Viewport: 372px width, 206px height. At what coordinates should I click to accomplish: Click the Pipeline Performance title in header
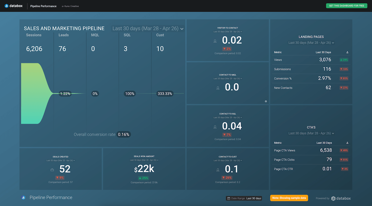pyautogui.click(x=43, y=6)
